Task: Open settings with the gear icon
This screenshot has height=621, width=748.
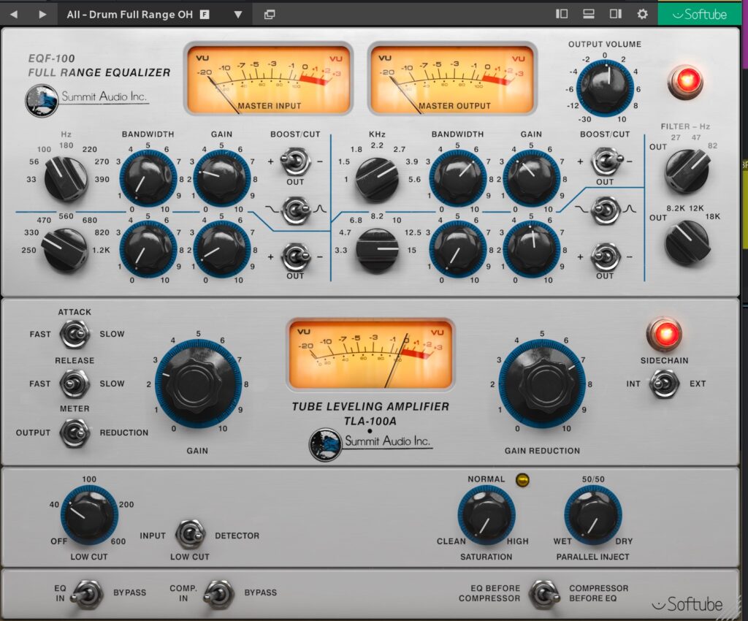Action: point(642,14)
